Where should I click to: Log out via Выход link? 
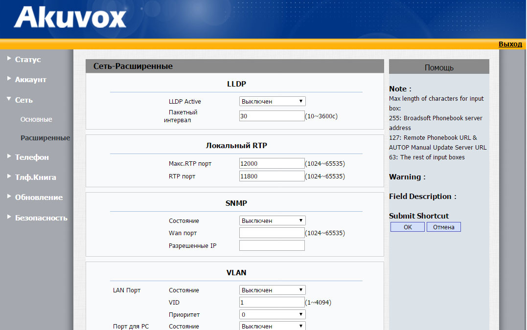510,44
